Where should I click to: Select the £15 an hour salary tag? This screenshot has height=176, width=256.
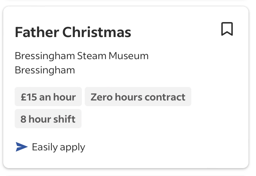point(48,97)
